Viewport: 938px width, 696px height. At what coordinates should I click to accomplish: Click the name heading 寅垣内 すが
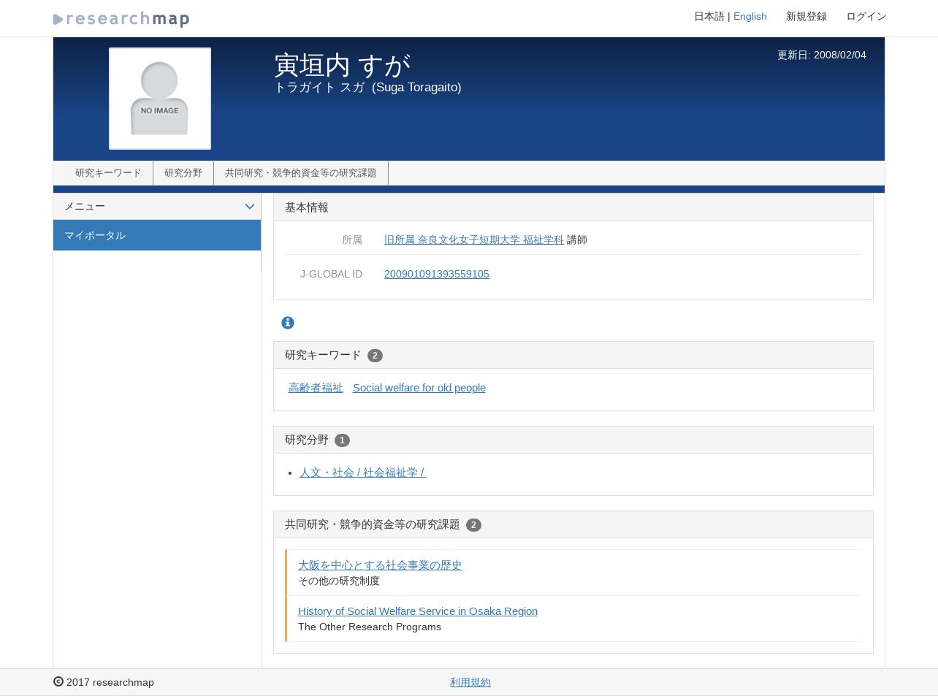tap(343, 65)
